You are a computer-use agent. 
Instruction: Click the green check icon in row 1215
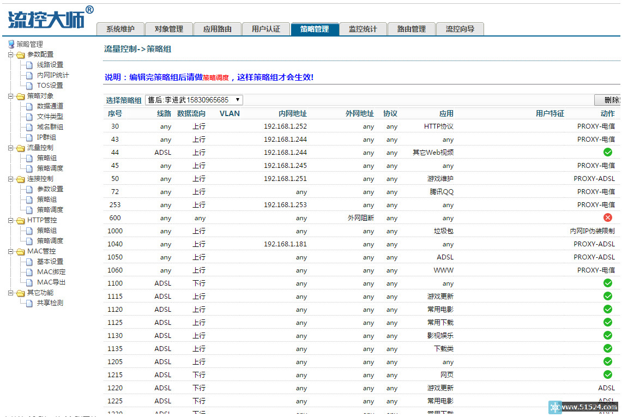608,374
